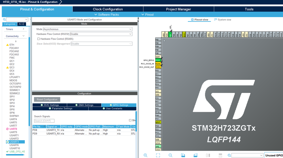The height and width of the screenshot is (158, 283).
Task: Fit the chip to the view
Action: click(158, 155)
